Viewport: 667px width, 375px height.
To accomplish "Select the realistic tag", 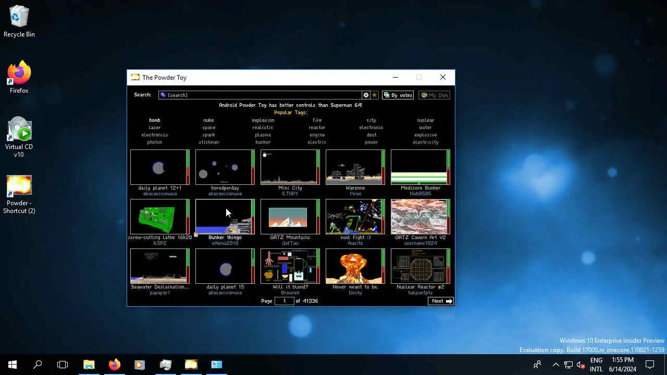I will 263,128.
